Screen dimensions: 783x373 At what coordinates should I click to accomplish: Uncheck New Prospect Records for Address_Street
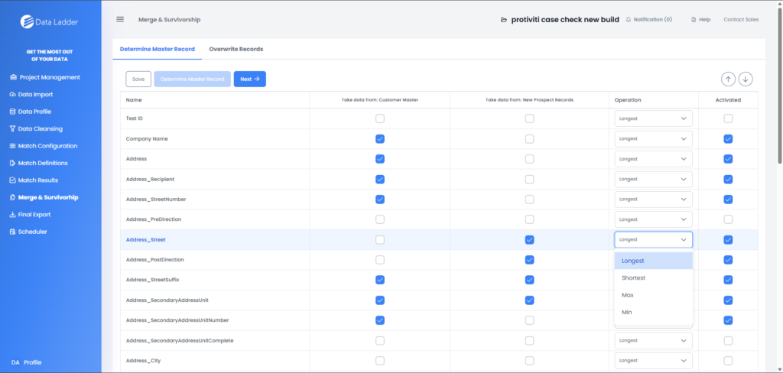[529, 240]
